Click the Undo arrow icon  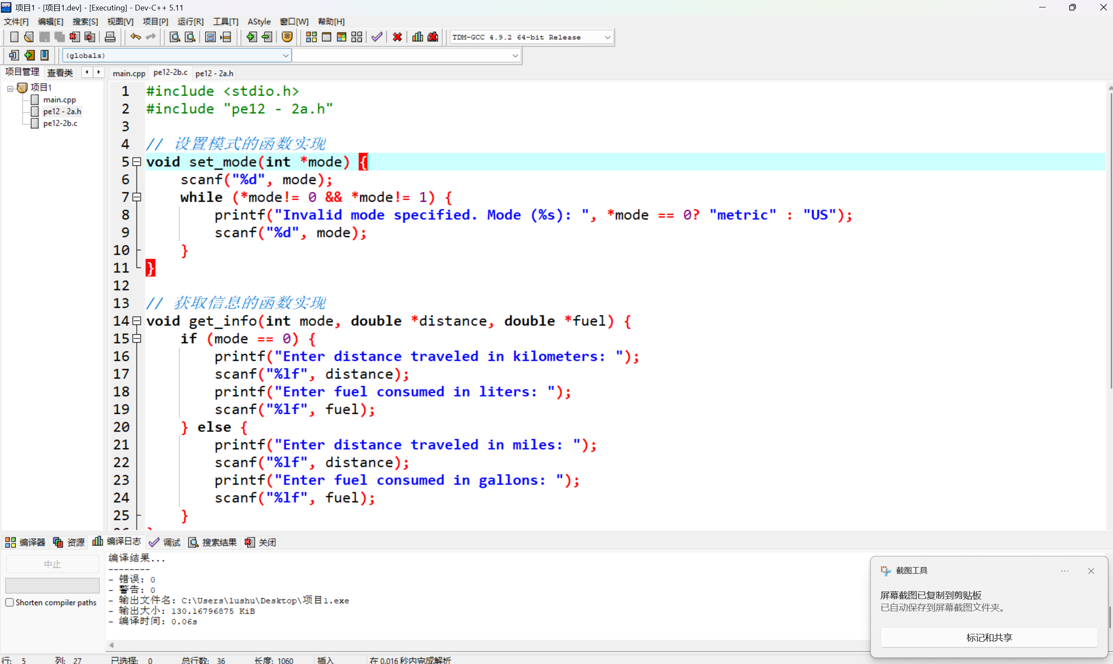click(136, 37)
